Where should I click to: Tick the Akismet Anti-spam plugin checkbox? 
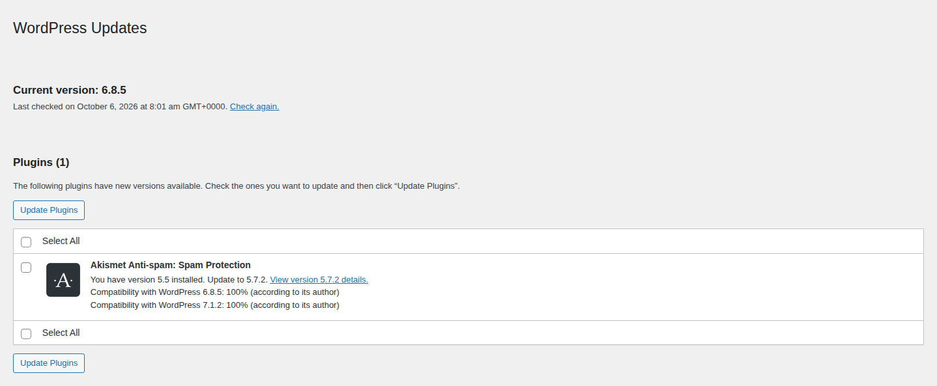tap(26, 268)
